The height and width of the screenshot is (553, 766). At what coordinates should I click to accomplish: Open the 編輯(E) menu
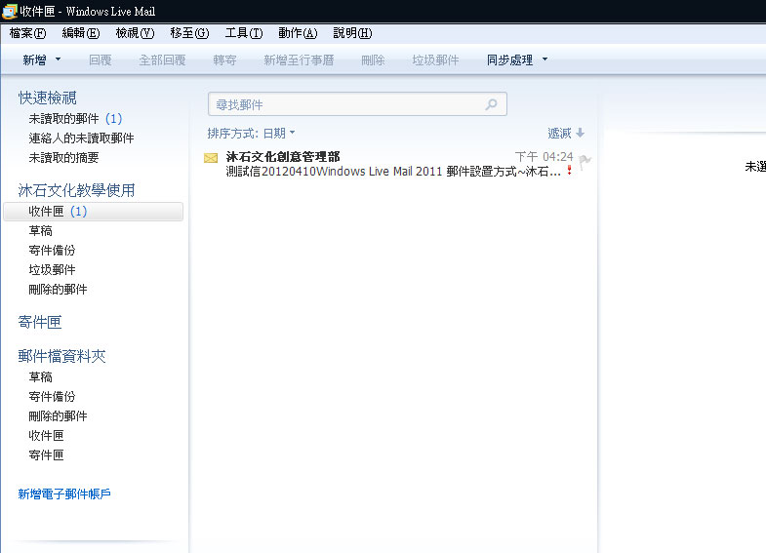(x=81, y=33)
